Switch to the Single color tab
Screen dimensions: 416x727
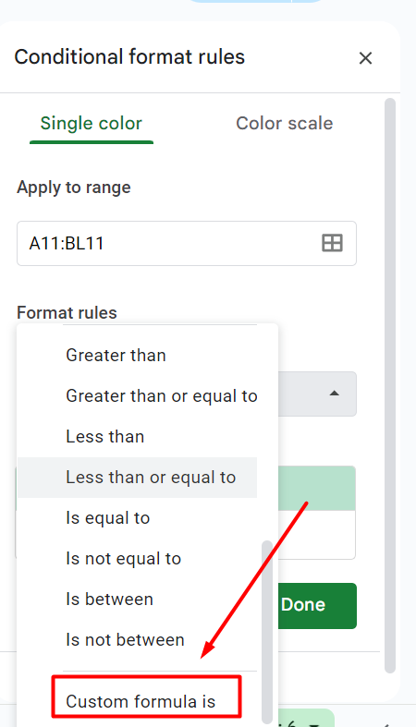pos(92,124)
